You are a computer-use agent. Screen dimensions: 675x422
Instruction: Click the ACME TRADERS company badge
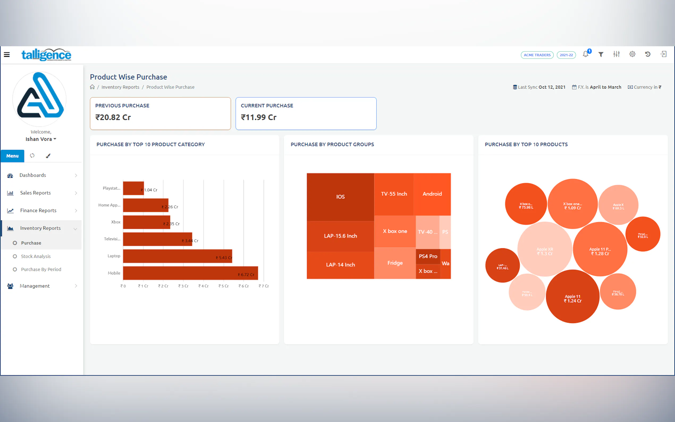tap(537, 55)
